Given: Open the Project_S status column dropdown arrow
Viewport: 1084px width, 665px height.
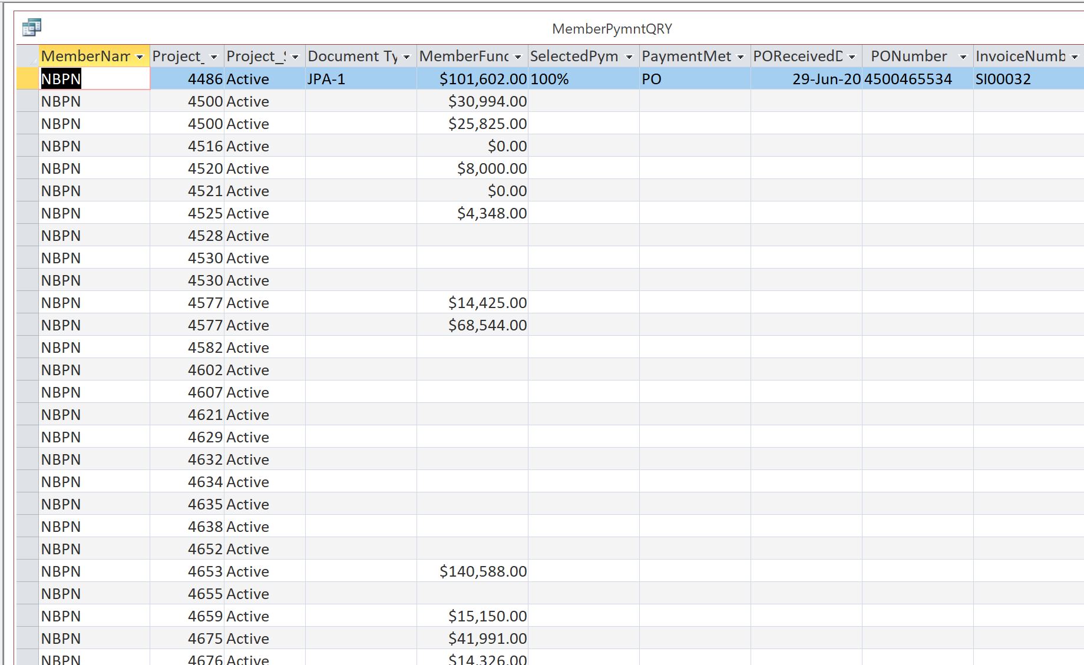Looking at the screenshot, I should pos(295,57).
